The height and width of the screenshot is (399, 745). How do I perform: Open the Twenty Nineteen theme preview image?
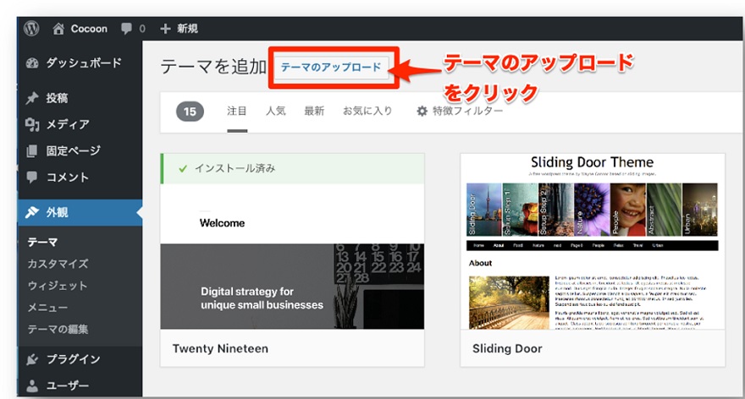(x=292, y=256)
